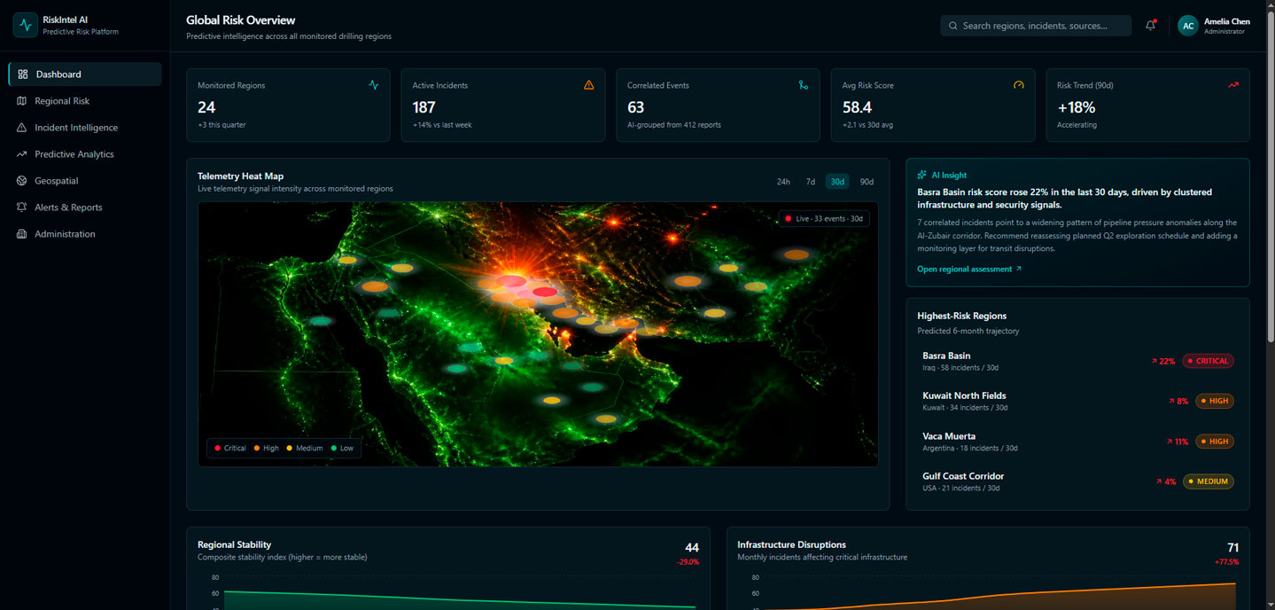Click Low legend green dot

pos(334,448)
